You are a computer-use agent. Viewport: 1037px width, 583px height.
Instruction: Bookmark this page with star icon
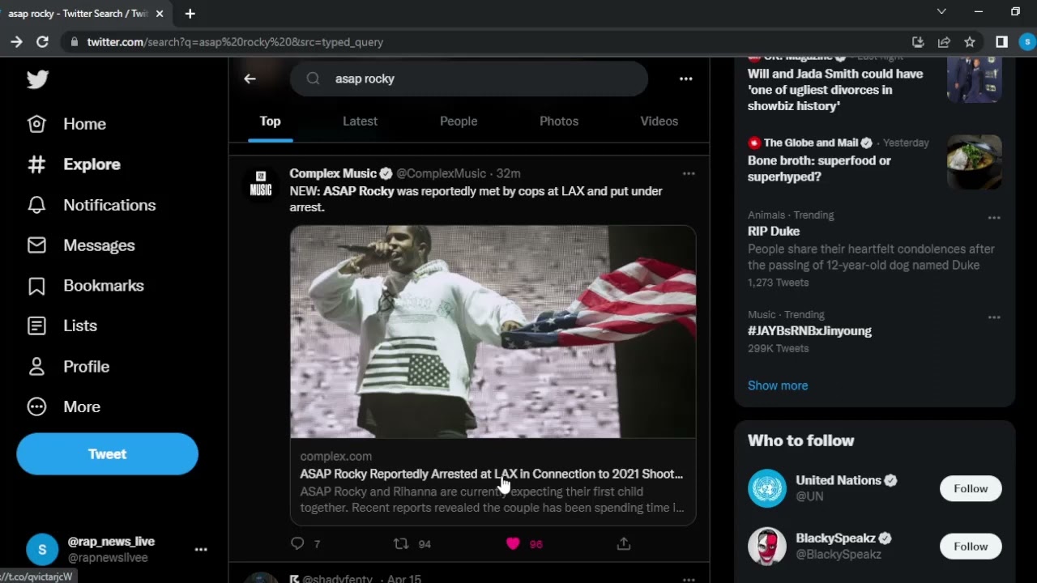pyautogui.click(x=970, y=42)
